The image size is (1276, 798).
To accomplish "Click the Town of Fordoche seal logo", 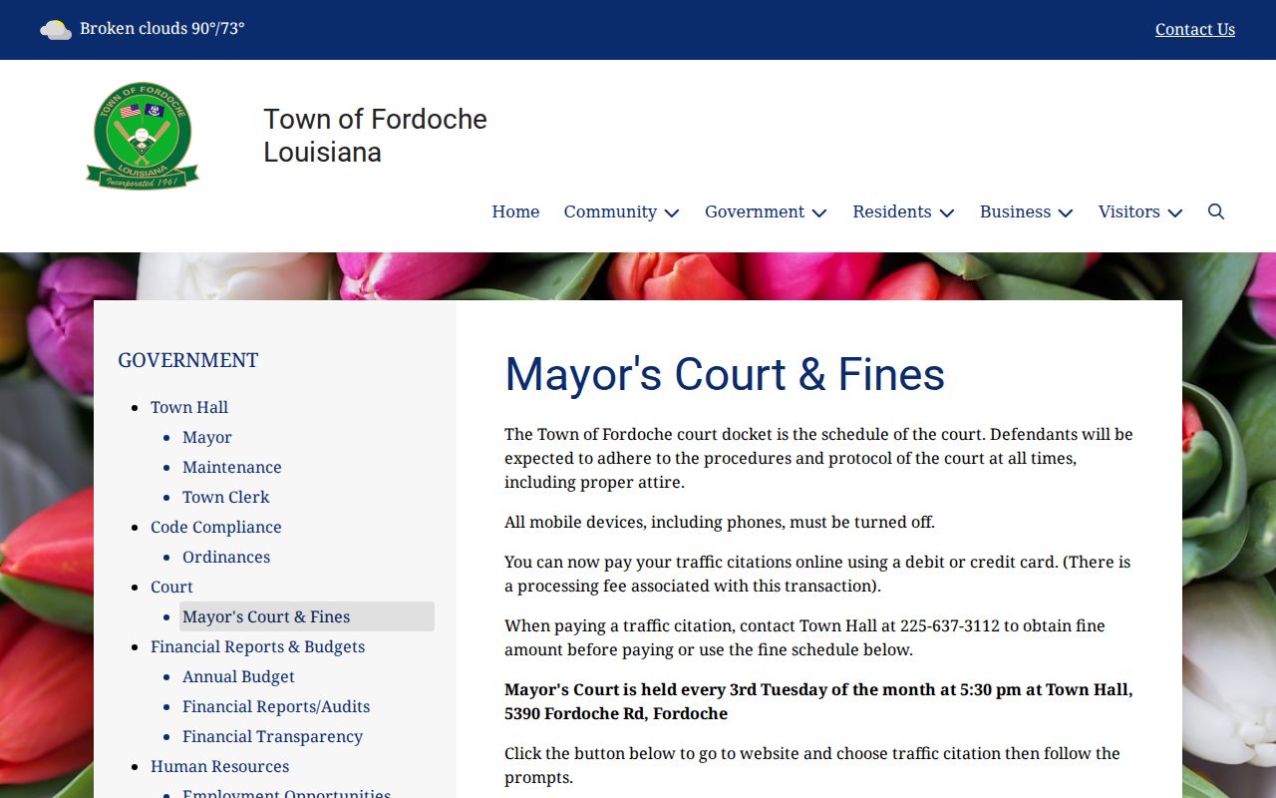I will [143, 136].
